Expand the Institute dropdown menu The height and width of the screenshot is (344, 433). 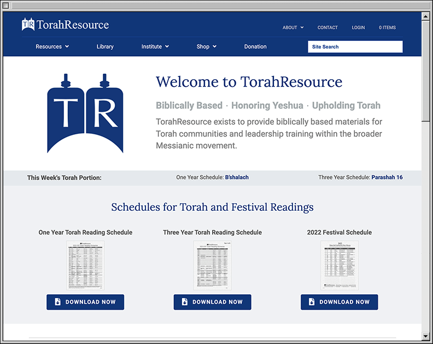click(155, 46)
